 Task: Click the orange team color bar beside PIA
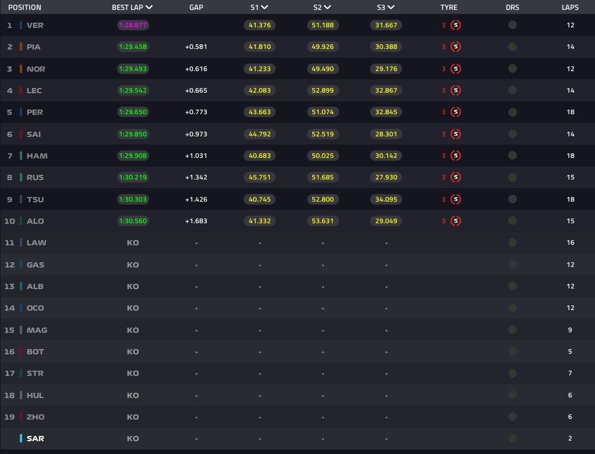21,47
